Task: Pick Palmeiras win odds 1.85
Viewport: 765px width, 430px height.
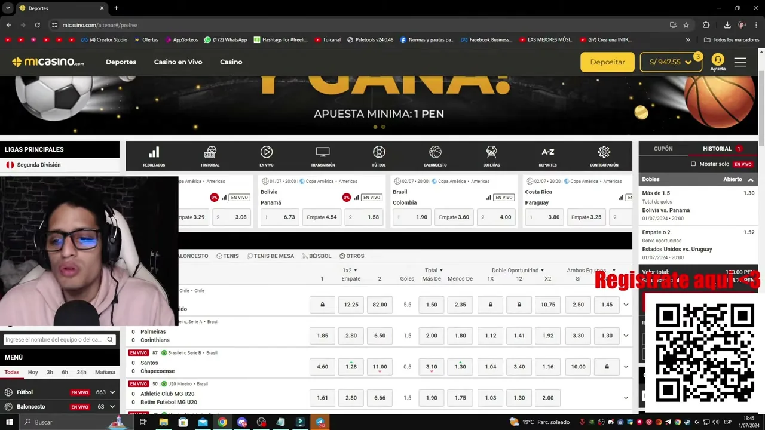Action: pos(322,336)
